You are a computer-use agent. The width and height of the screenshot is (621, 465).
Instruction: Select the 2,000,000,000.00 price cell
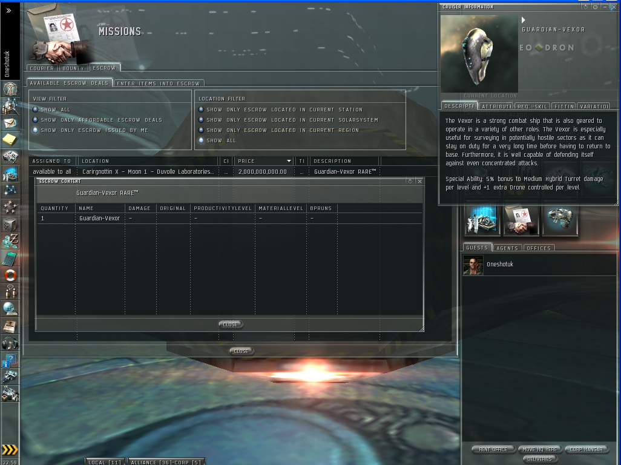tap(263, 171)
